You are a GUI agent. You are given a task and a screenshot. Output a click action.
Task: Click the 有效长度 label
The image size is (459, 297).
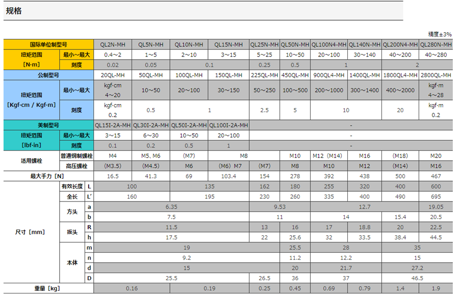pos(72,186)
